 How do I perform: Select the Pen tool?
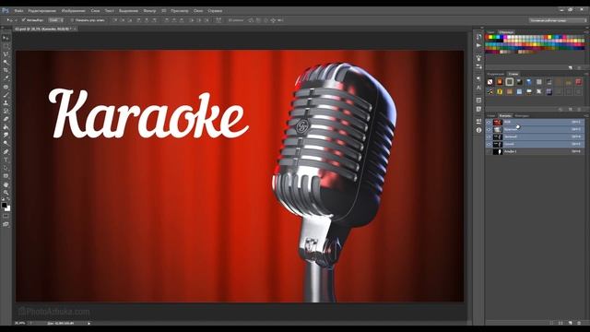tap(6, 151)
